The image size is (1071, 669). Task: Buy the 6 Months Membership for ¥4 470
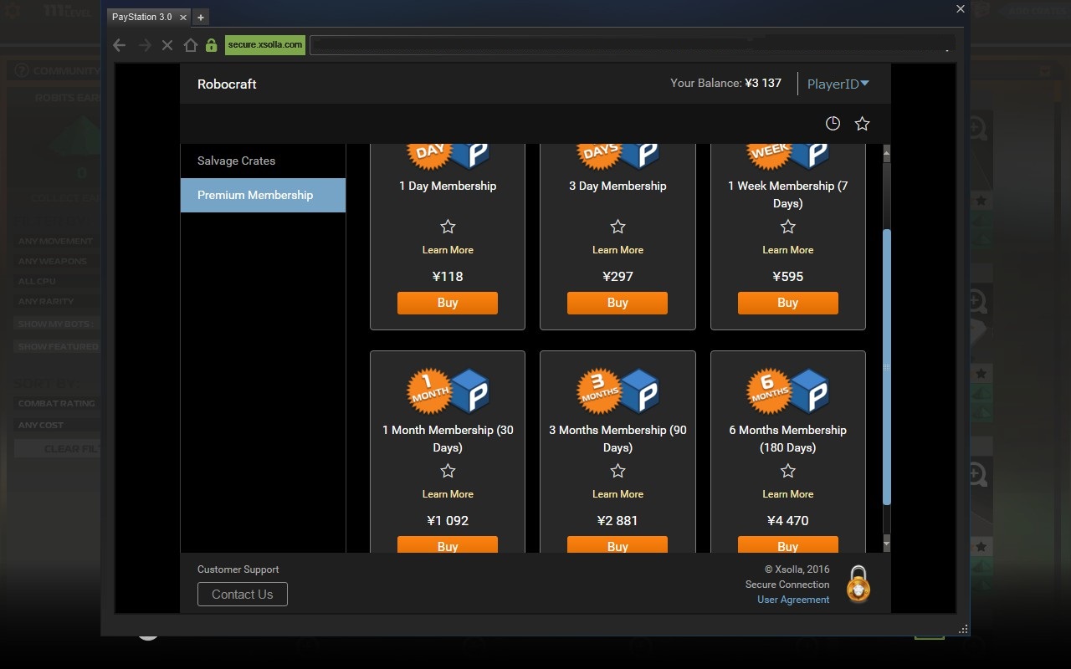788,544
